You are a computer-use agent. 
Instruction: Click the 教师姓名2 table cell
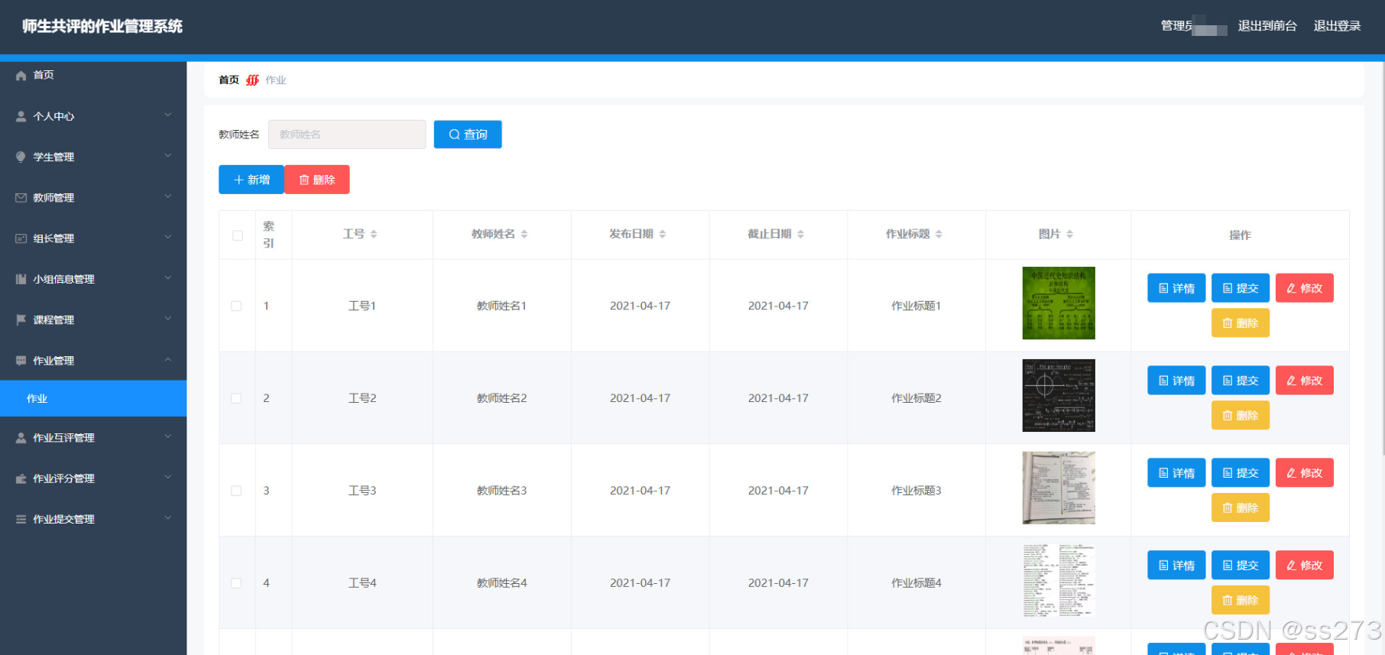pos(502,398)
